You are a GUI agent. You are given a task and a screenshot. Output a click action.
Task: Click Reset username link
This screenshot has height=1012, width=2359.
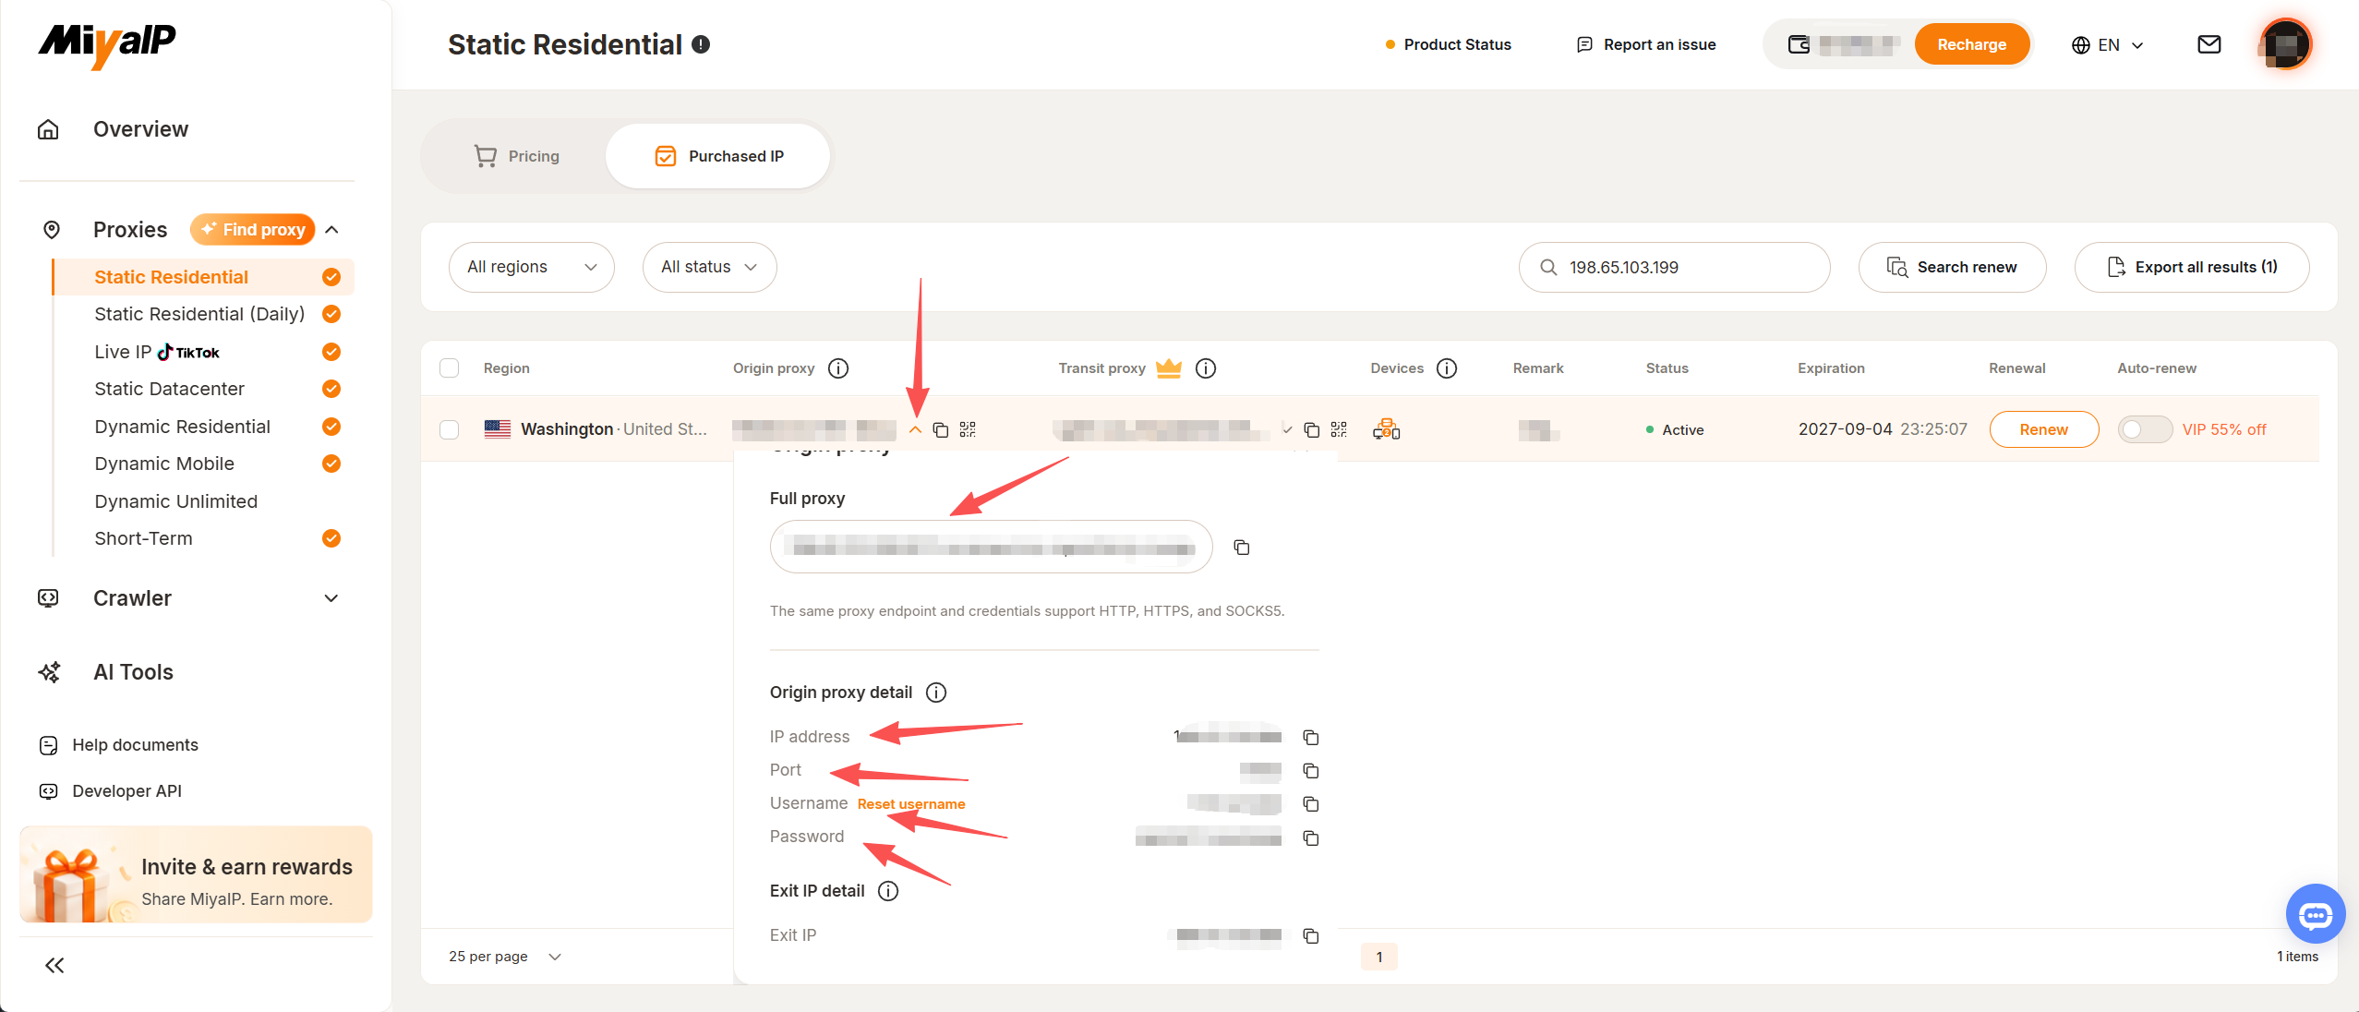tap(911, 804)
